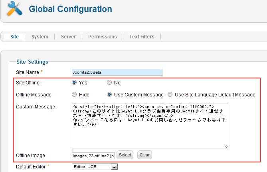The image size is (267, 172).
Task: Click inside the Site Name field
Action: pyautogui.click(x=117, y=72)
